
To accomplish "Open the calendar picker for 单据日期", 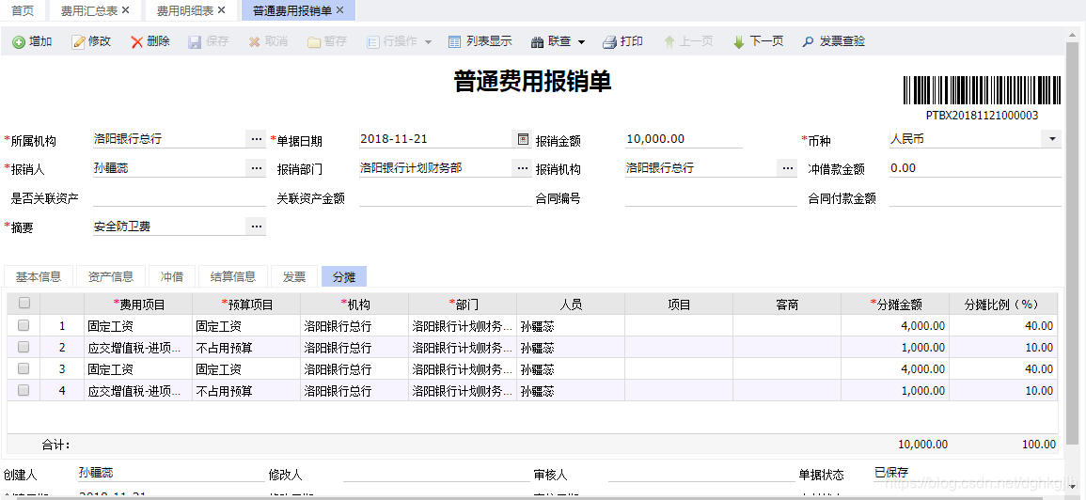I will [523, 138].
